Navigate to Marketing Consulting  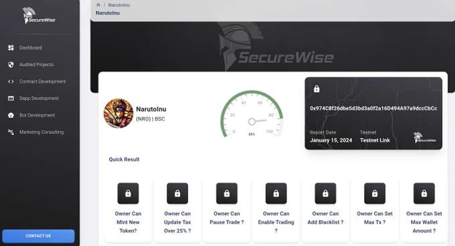click(x=41, y=132)
